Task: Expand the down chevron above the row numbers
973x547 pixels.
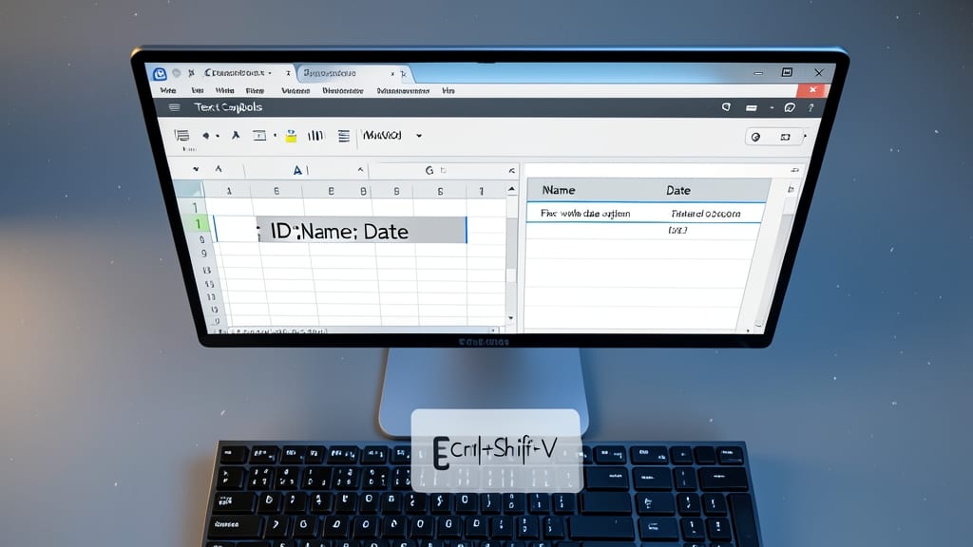Action: pyautogui.click(x=196, y=169)
